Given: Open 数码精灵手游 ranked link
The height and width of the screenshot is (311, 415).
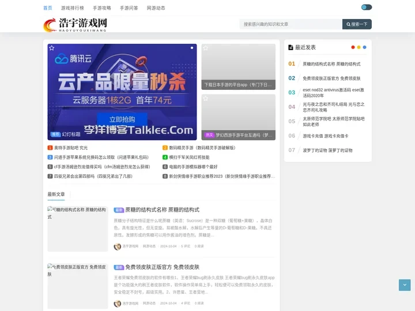Looking at the screenshot, I should click(202, 148).
